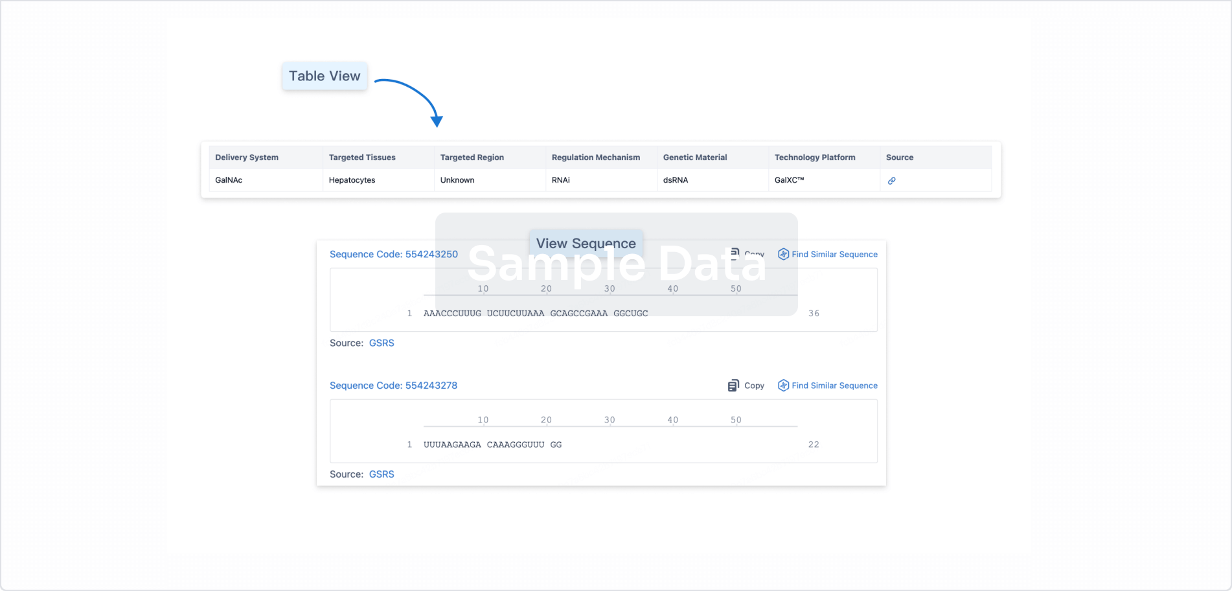The image size is (1232, 591).
Task: Select the Find Similar Sequence hexagon icon on second card
Action: pyautogui.click(x=783, y=385)
